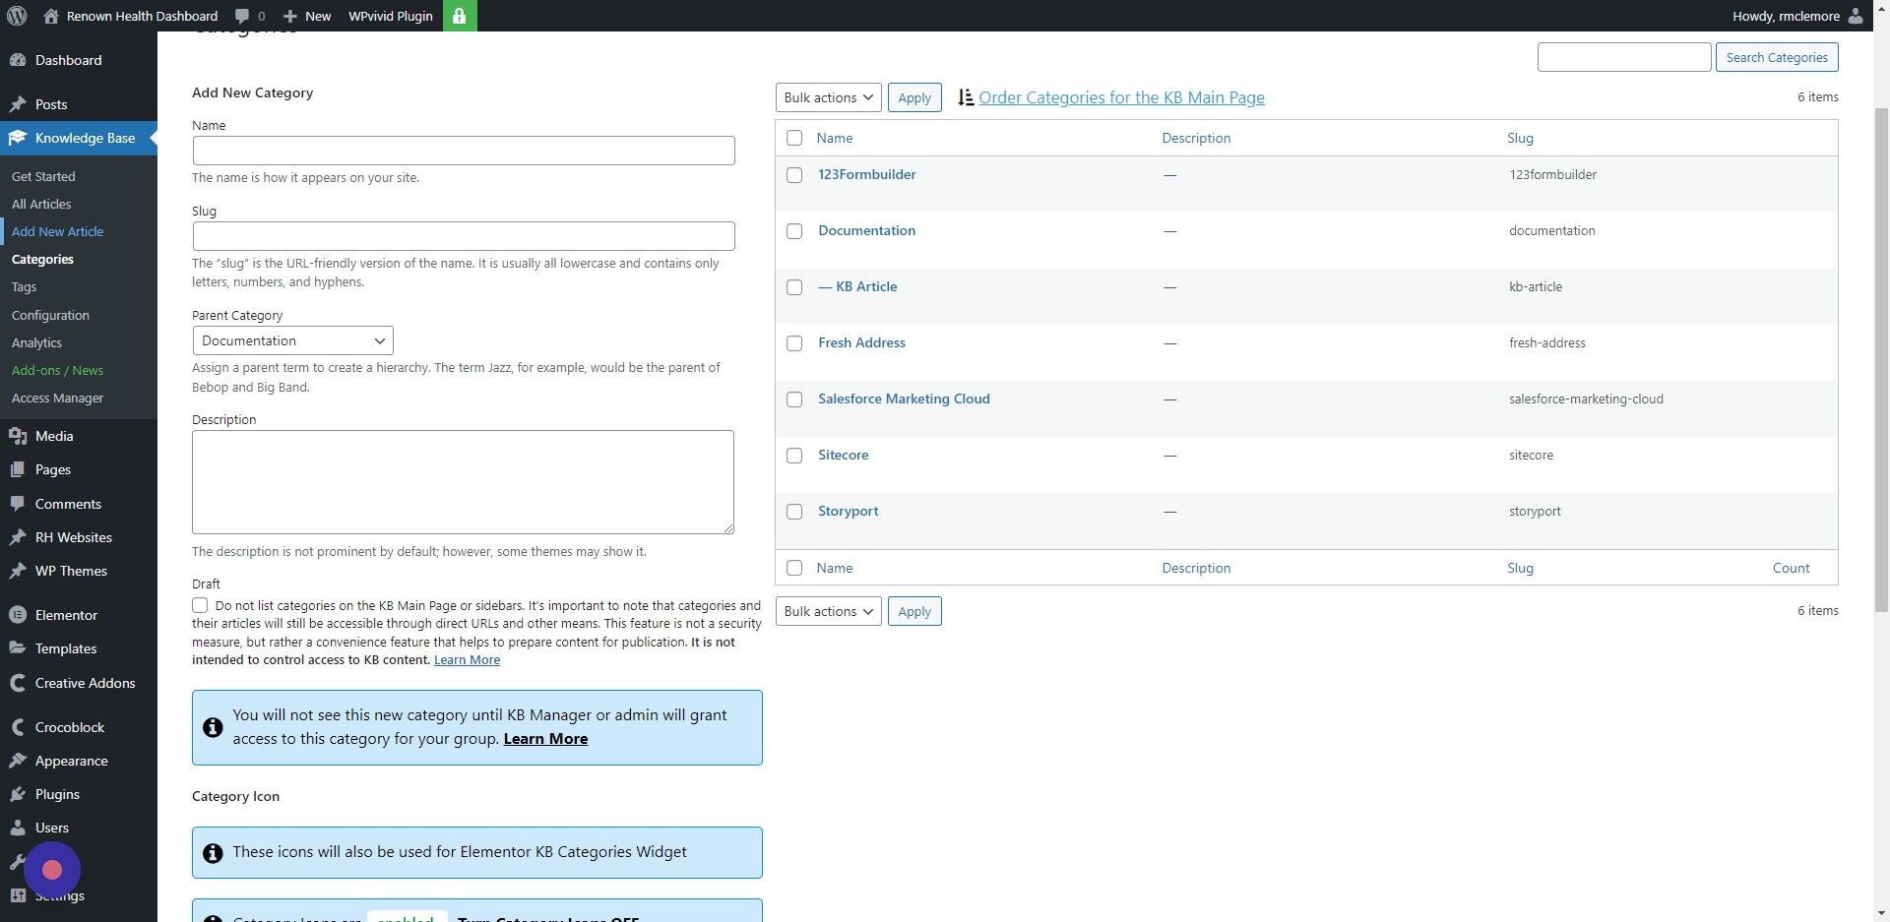Open Tags submenu item
The image size is (1890, 922).
click(24, 286)
